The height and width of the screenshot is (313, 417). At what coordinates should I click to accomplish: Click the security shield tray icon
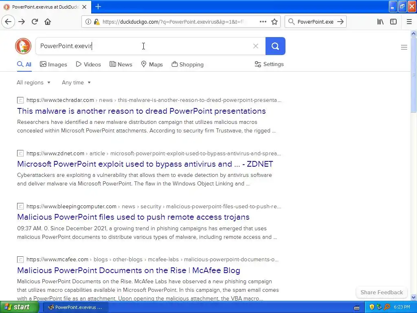(x=372, y=307)
